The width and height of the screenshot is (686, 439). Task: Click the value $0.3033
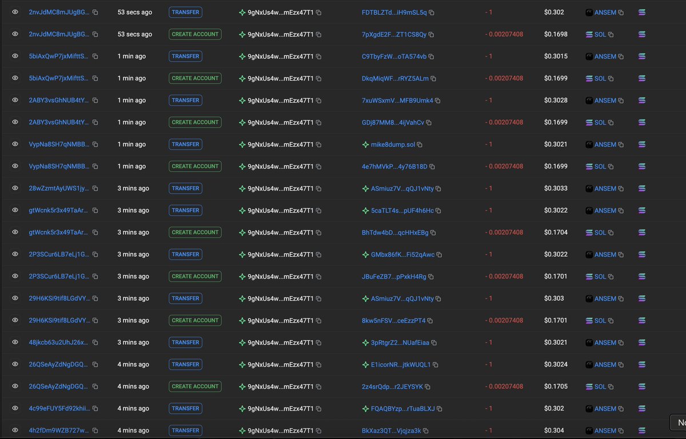click(556, 188)
